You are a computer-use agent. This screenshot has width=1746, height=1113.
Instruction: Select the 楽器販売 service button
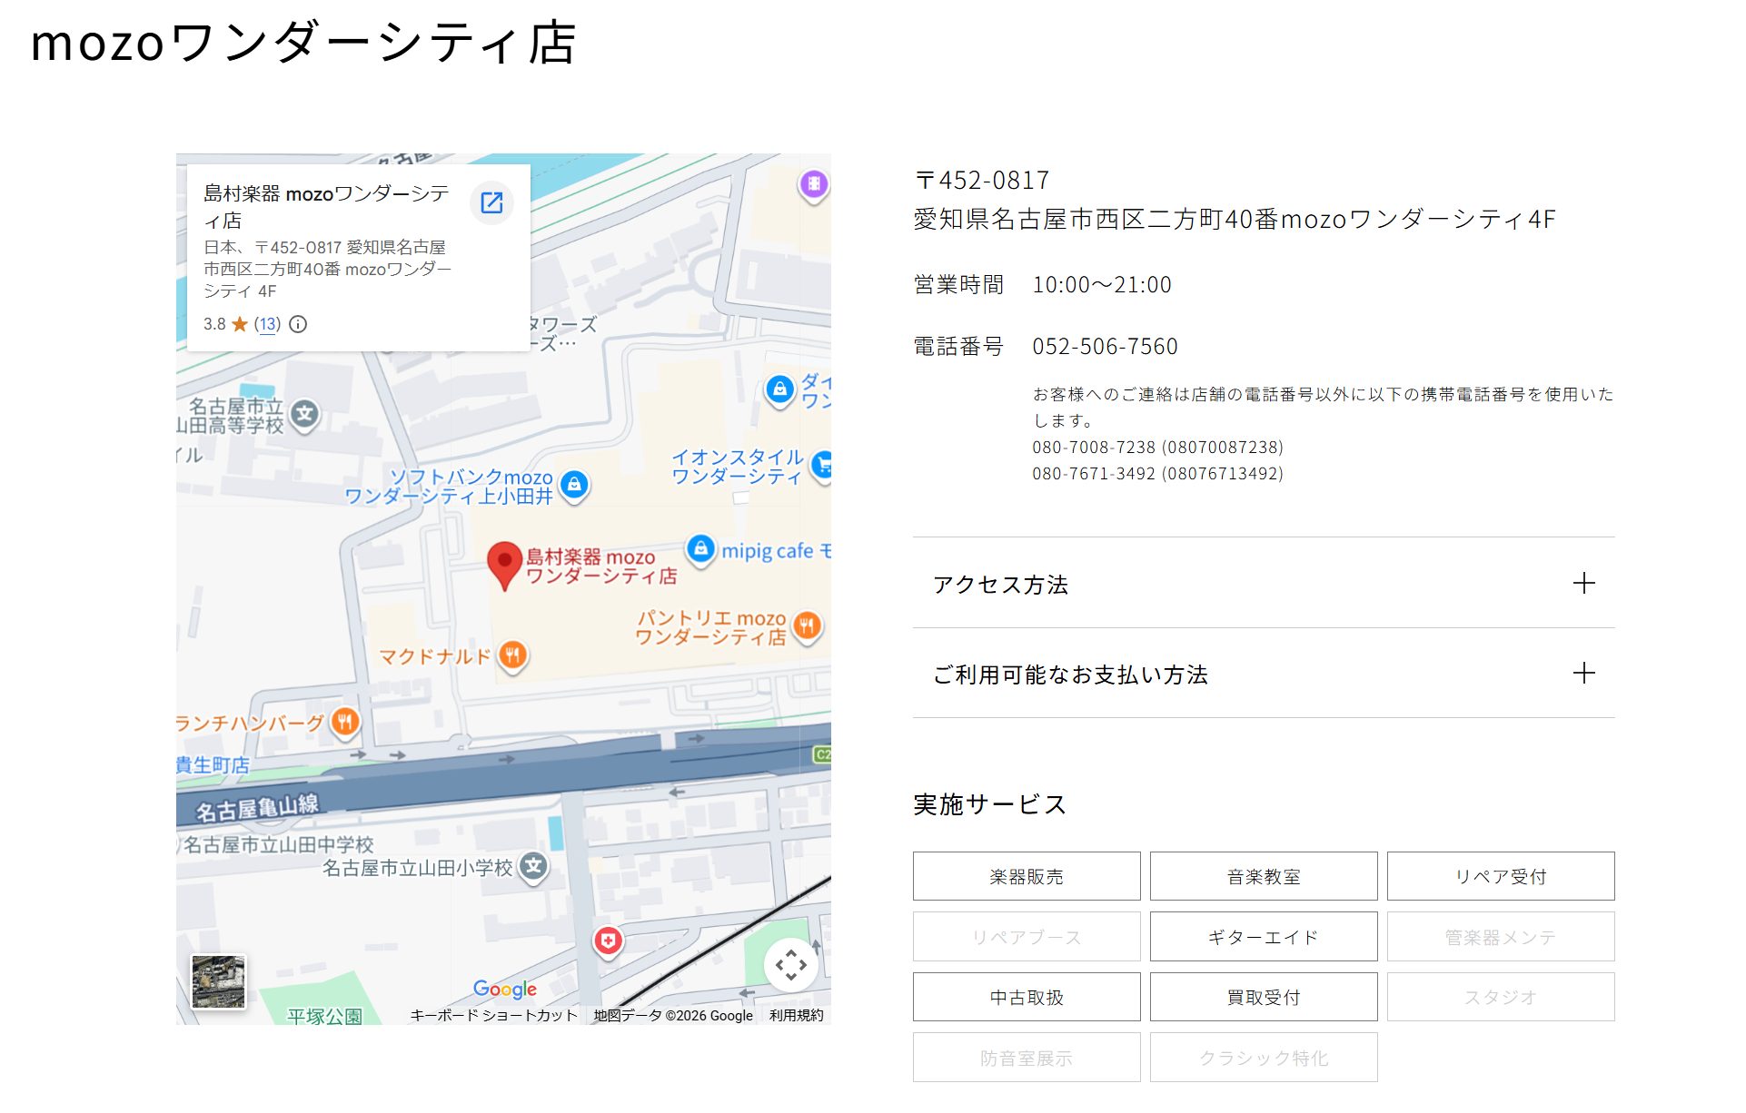point(1026,876)
